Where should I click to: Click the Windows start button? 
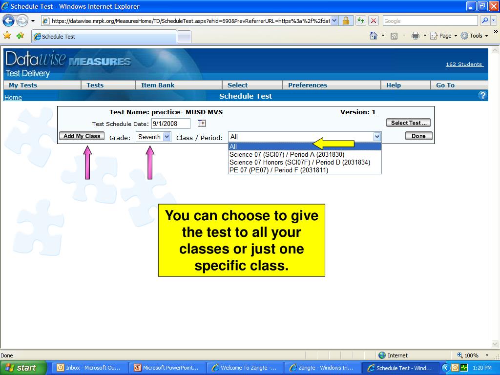coord(22,368)
